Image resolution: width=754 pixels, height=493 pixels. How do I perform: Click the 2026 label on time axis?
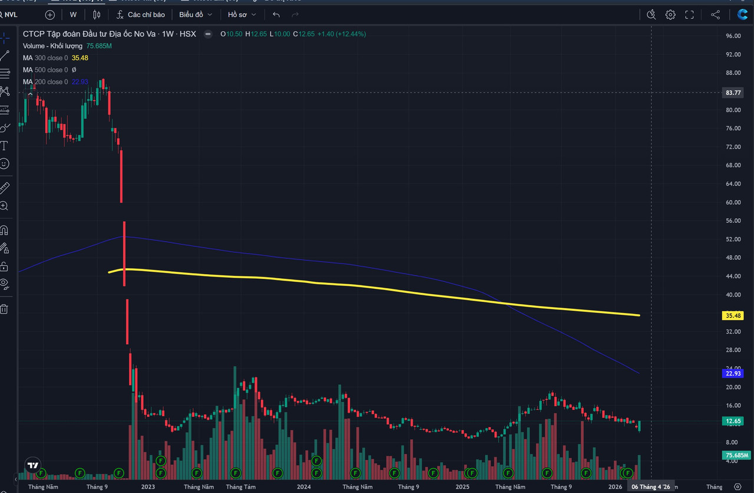(x=616, y=487)
